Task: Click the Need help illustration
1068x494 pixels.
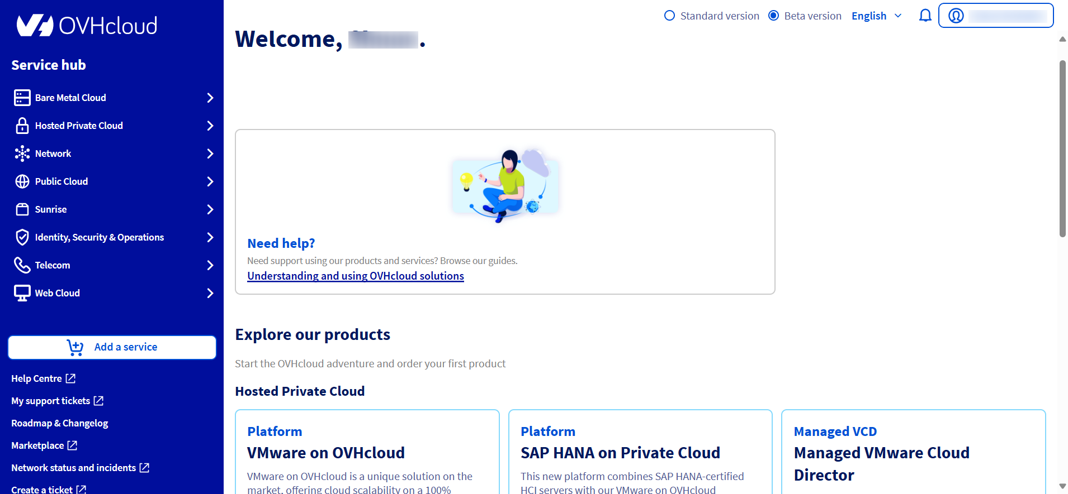Action: pyautogui.click(x=505, y=185)
